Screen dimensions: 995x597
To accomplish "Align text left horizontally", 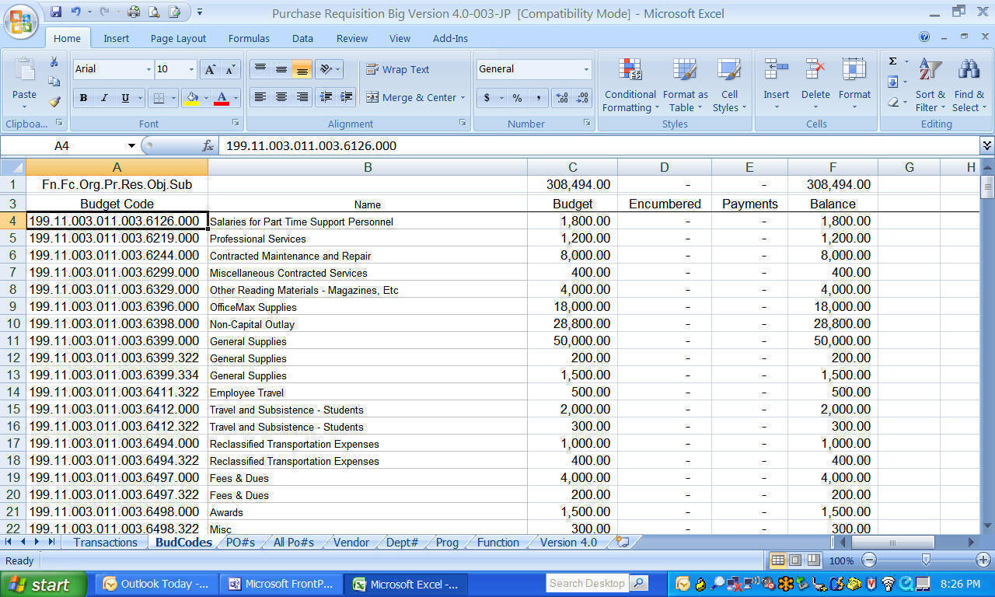I will pyautogui.click(x=260, y=97).
